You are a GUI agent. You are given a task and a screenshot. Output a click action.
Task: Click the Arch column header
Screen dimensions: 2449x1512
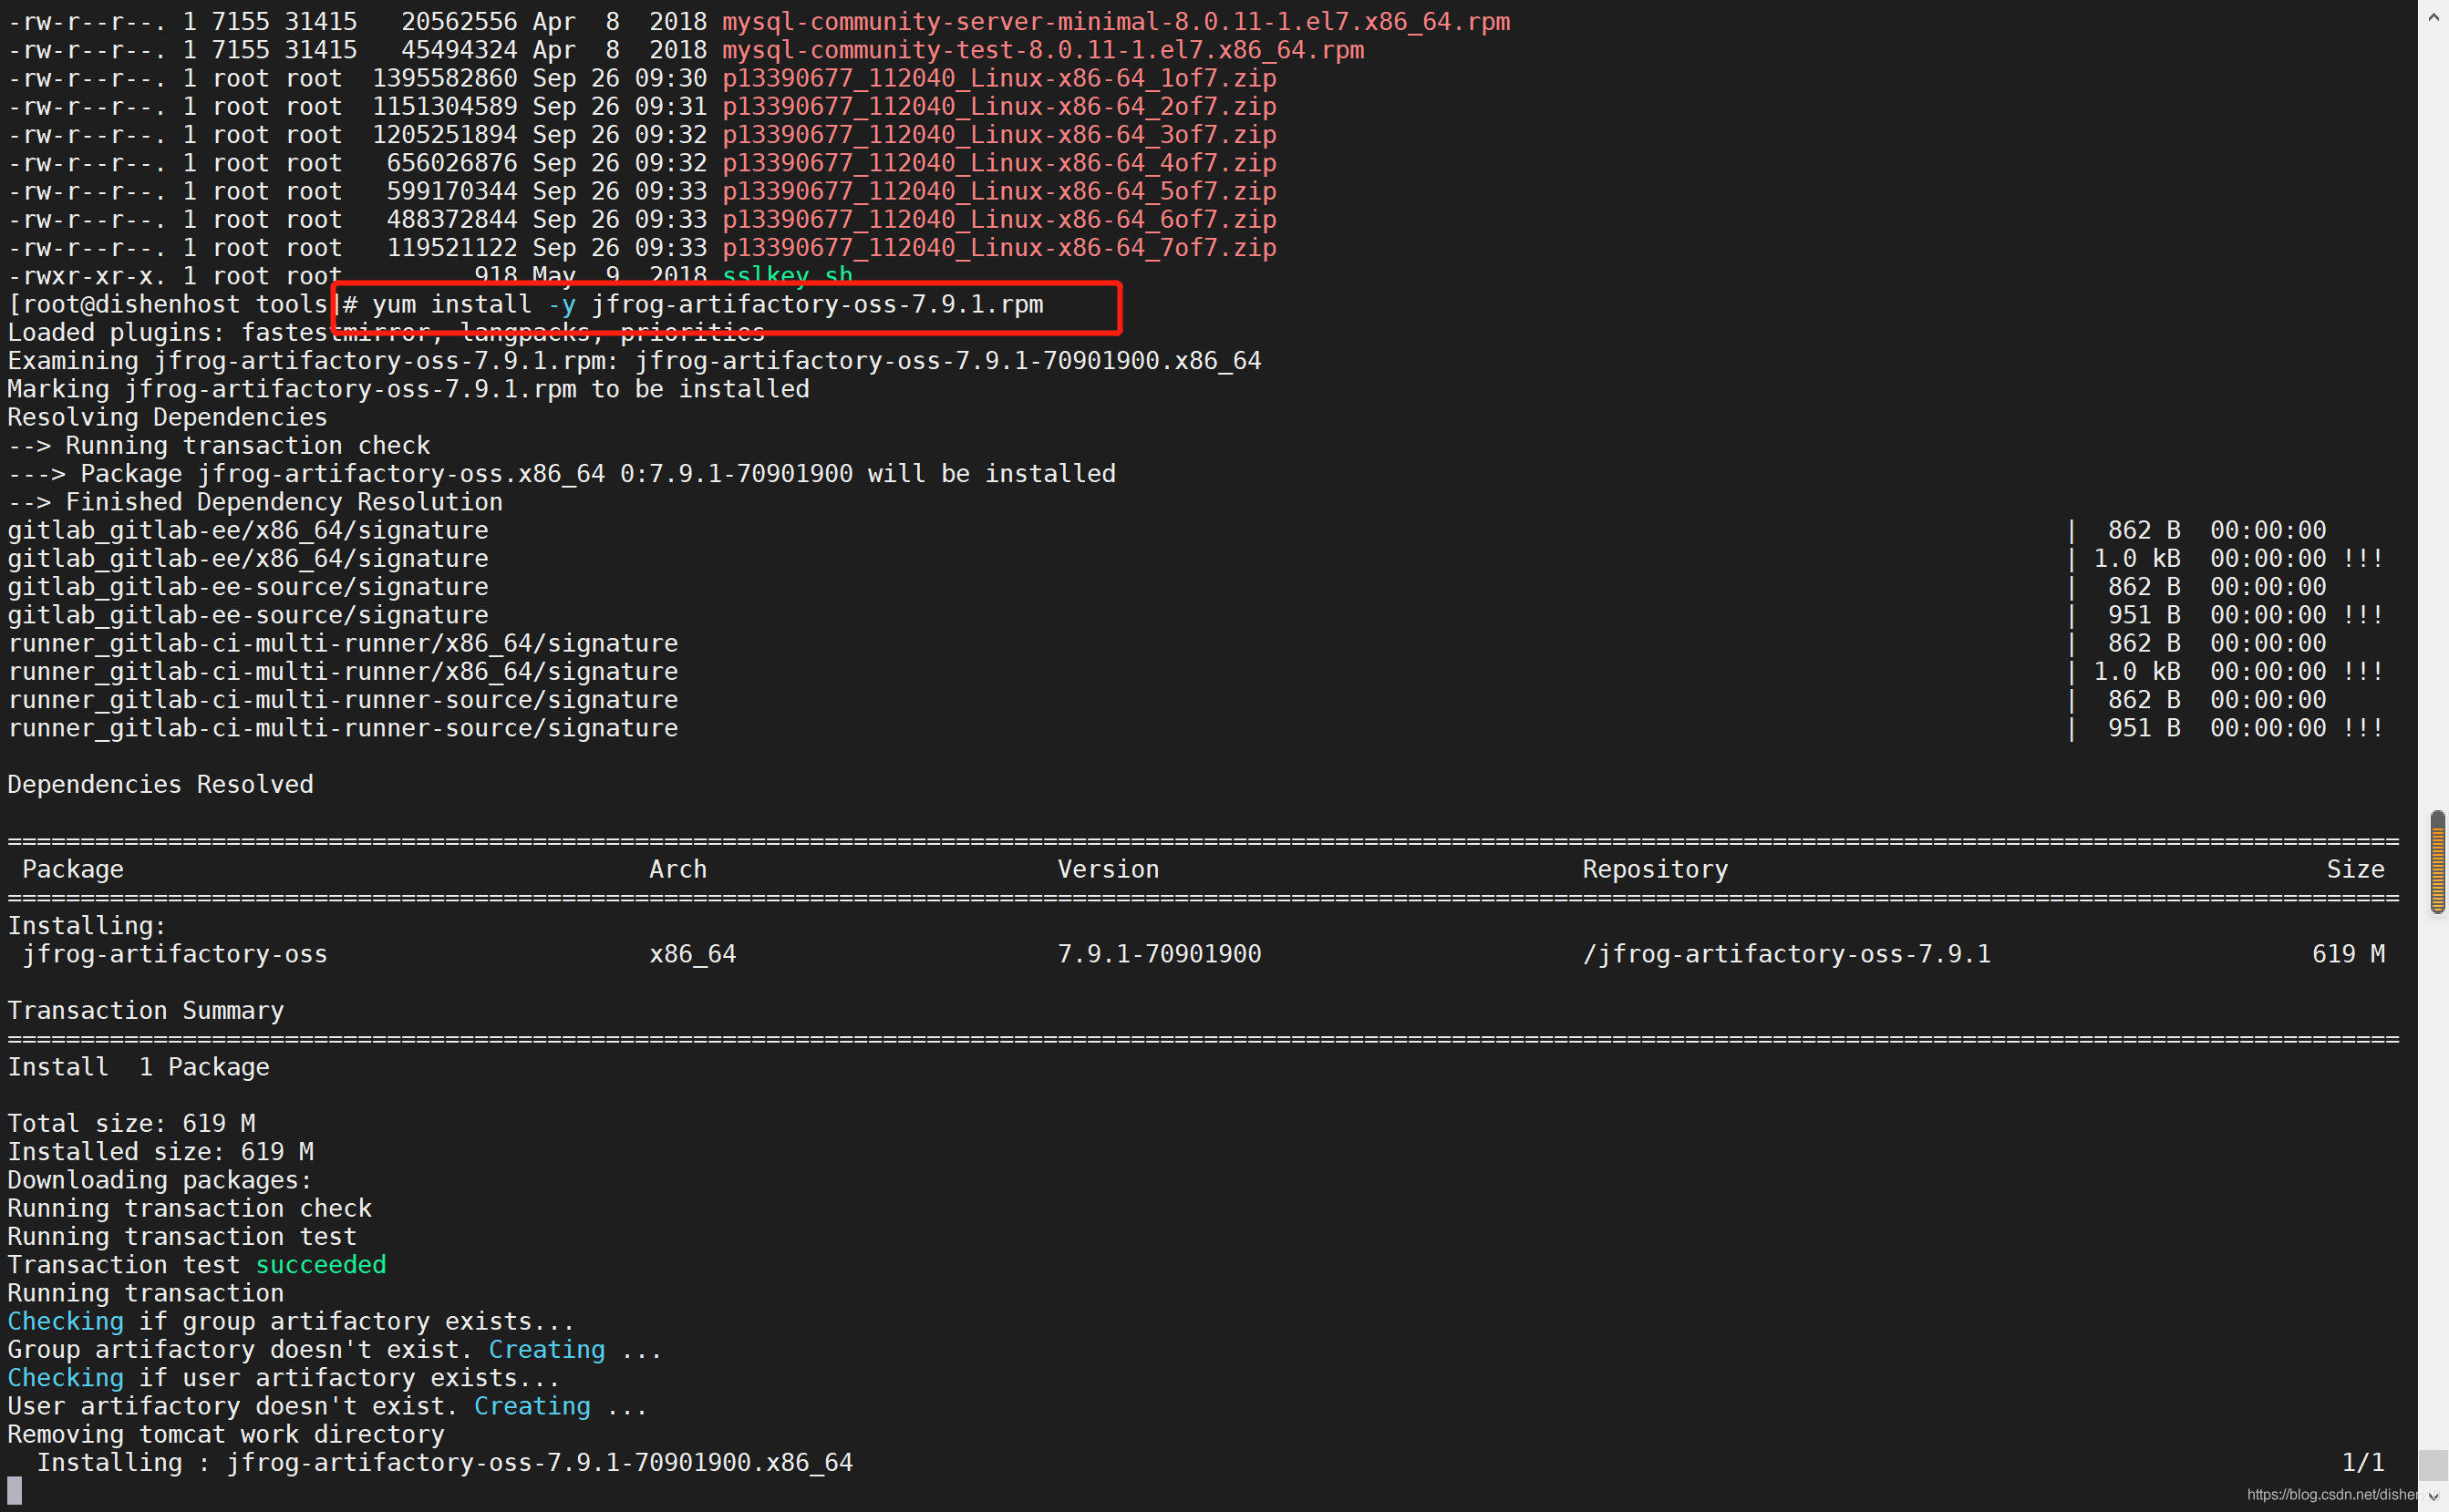click(677, 869)
